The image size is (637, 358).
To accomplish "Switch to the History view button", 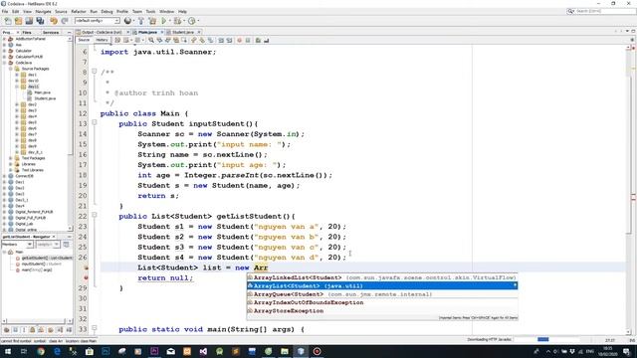I will click(x=102, y=40).
